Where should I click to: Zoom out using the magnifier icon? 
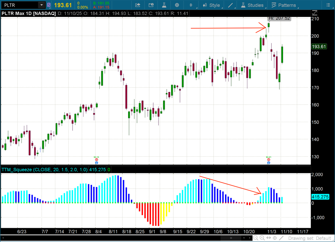click(256, 238)
